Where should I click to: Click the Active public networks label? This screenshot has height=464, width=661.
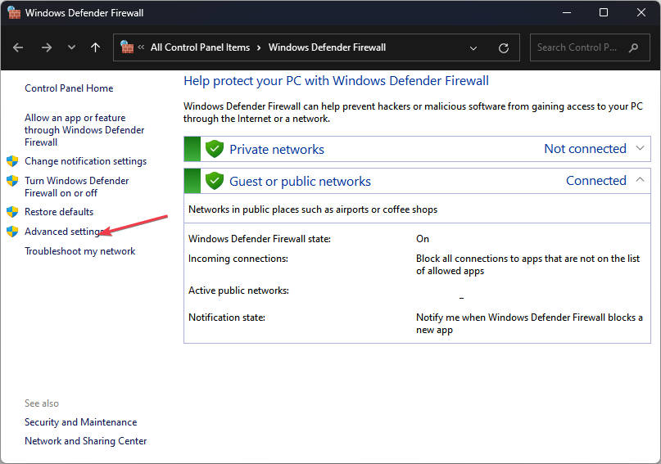click(238, 291)
